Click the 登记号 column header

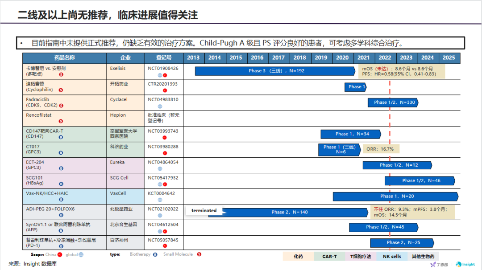pos(164,57)
